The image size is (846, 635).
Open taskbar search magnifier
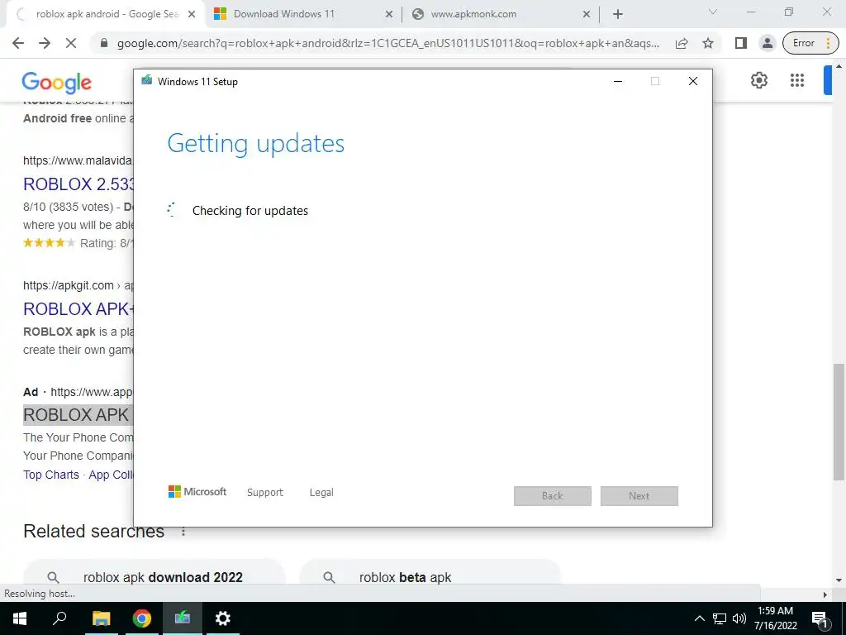[x=59, y=618]
